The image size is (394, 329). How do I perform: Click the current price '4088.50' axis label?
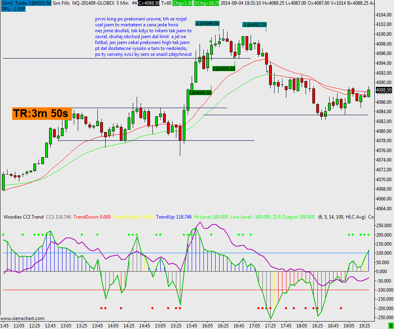[384, 90]
